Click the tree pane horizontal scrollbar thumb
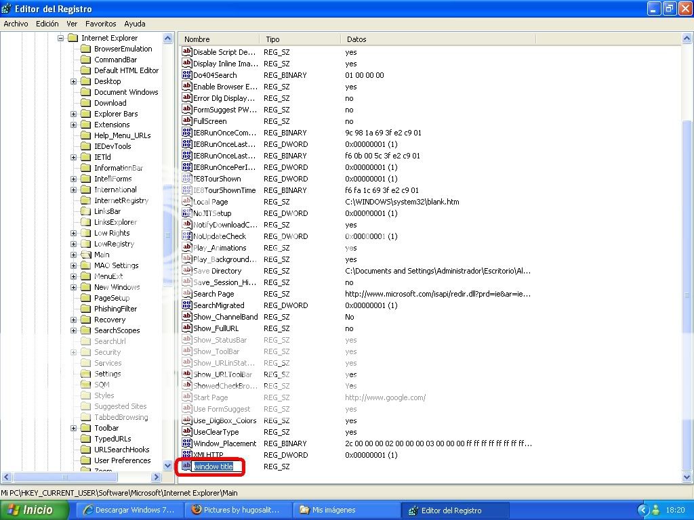The width and height of the screenshot is (694, 520). tap(65, 477)
